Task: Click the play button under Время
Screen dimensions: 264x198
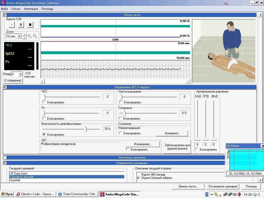Action: click(12, 25)
